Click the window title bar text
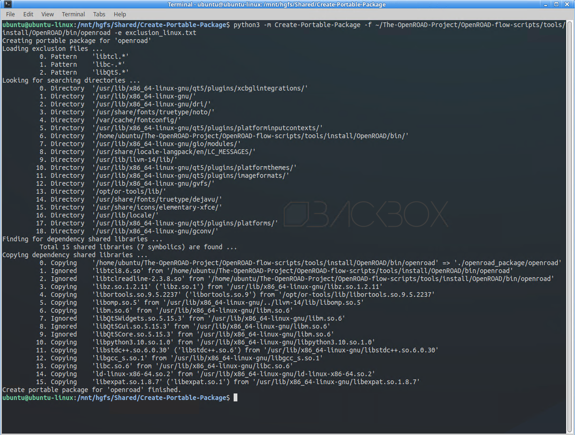The image size is (575, 435). point(277,4)
